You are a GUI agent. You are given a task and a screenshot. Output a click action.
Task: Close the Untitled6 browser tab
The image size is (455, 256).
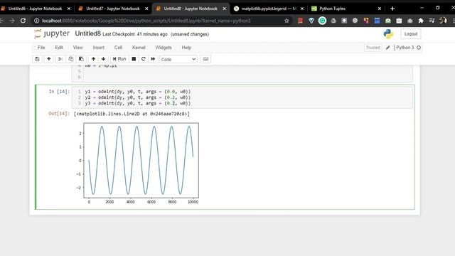pos(69,9)
